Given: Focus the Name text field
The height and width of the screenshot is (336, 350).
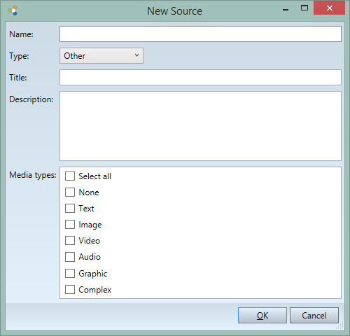Looking at the screenshot, I should pyautogui.click(x=200, y=34).
